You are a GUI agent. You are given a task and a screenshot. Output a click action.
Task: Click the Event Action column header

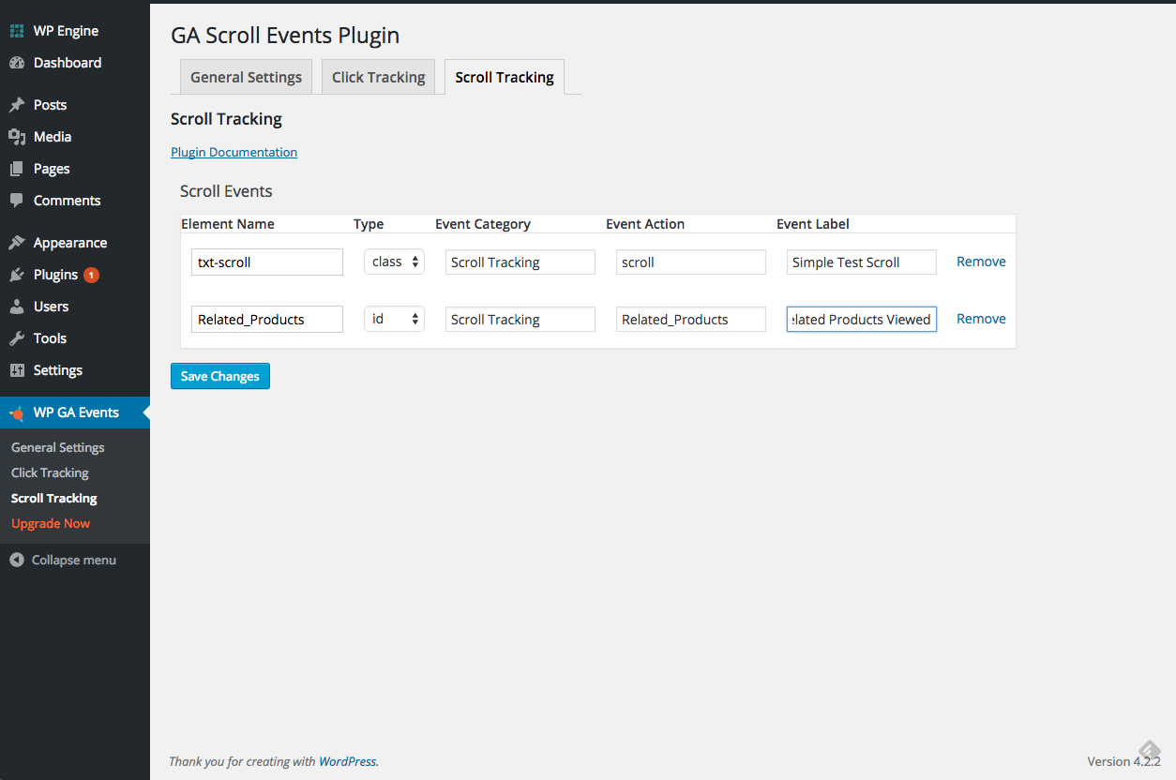pos(645,224)
